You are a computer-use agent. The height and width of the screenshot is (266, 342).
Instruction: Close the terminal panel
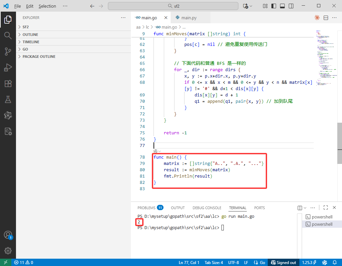(x=334, y=207)
